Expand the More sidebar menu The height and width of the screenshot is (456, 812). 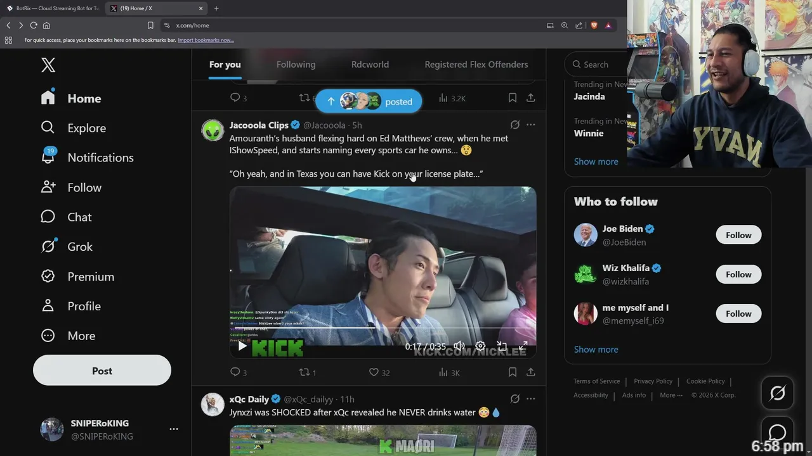pos(67,336)
